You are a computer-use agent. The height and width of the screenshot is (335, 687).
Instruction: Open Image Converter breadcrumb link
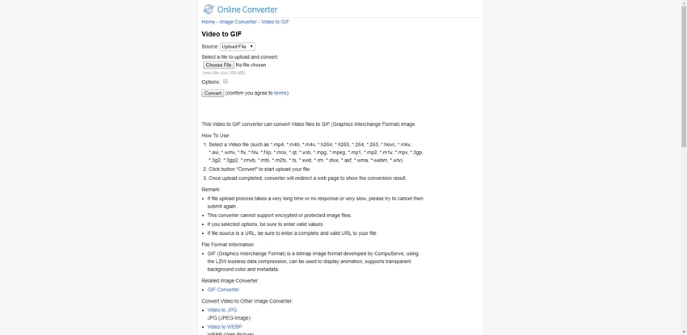pyautogui.click(x=238, y=22)
